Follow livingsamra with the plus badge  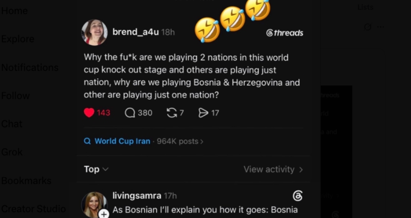pyautogui.click(x=104, y=214)
